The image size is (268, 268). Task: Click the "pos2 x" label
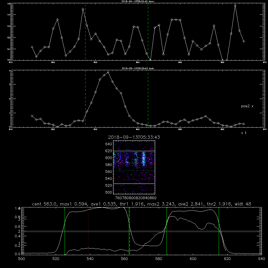click(x=247, y=106)
